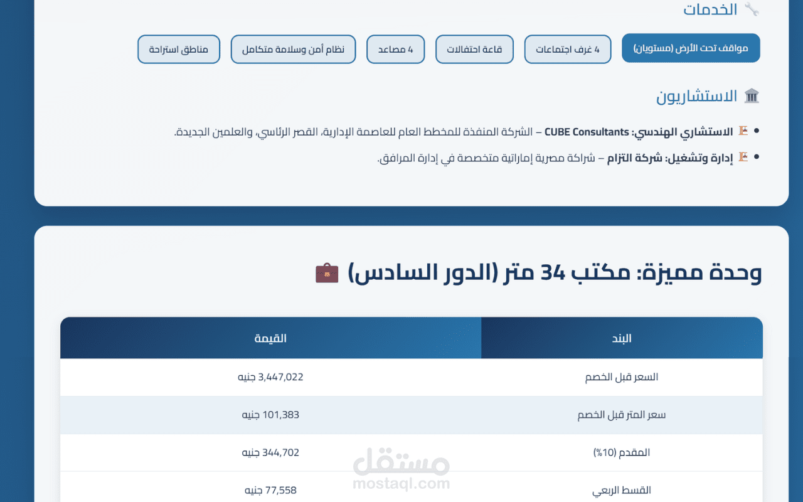The image size is (803, 502).
Task: Select the 4 غرف اجتماعات chip
Action: tap(568, 49)
